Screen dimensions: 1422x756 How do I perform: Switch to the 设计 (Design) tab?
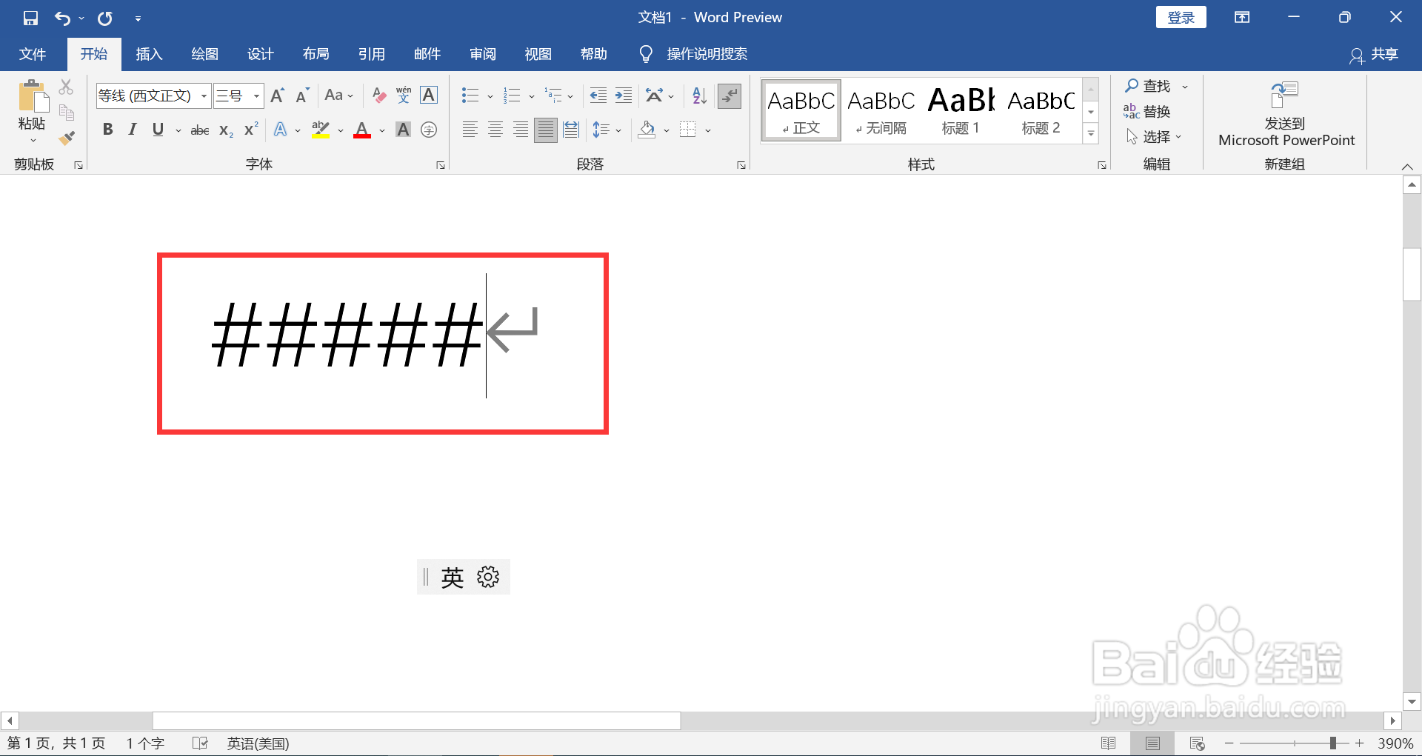260,54
